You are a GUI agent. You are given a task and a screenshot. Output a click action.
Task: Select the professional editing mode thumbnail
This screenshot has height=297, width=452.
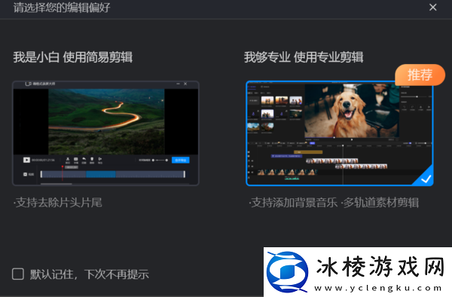tap(340, 133)
